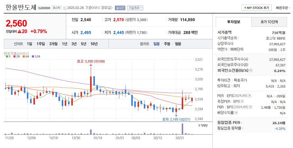Click the calendar icon beside the 2025.02.28 date
This screenshot has width=293, height=148.
pyautogui.click(x=65, y=8)
